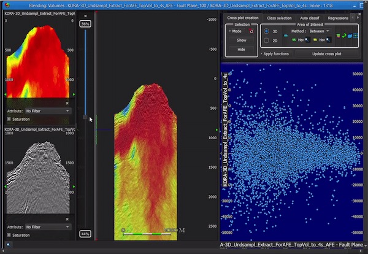Select the 3D radio button
368x254 pixels.
tap(266, 31)
